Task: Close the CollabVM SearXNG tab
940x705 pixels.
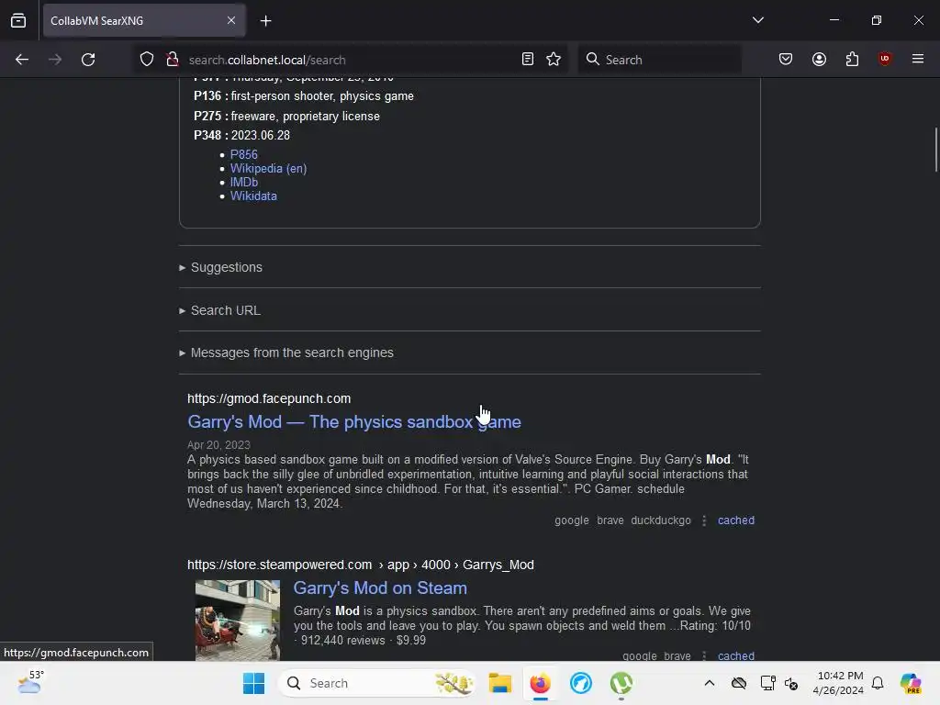Action: click(231, 20)
